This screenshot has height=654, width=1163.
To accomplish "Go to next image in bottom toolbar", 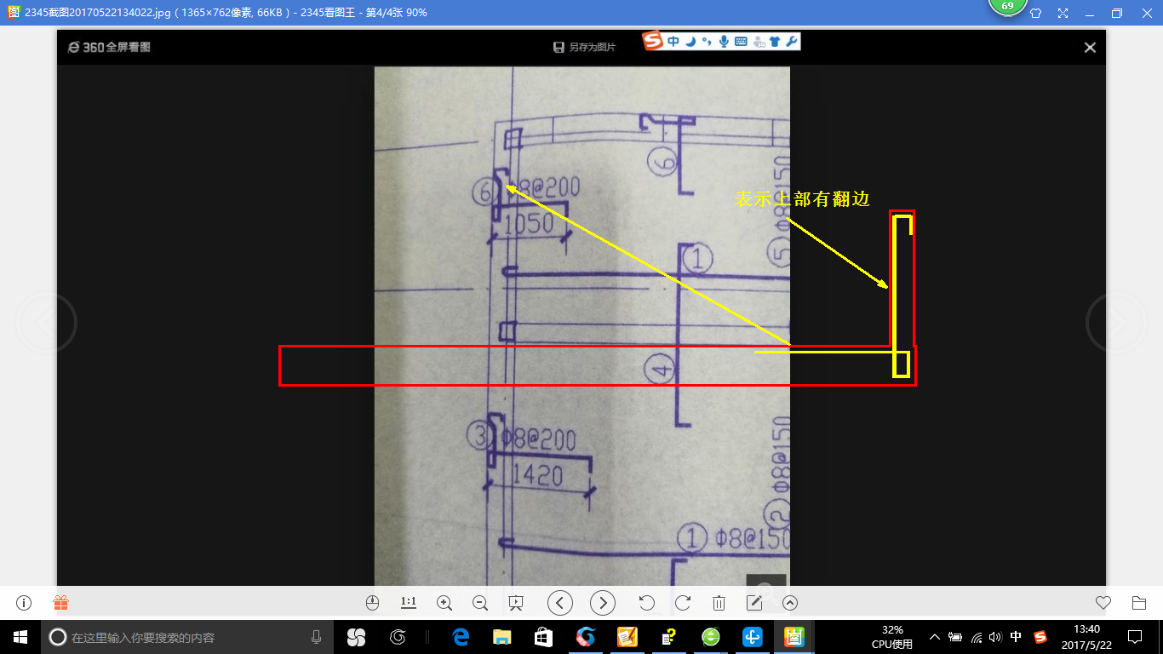I will click(x=603, y=603).
